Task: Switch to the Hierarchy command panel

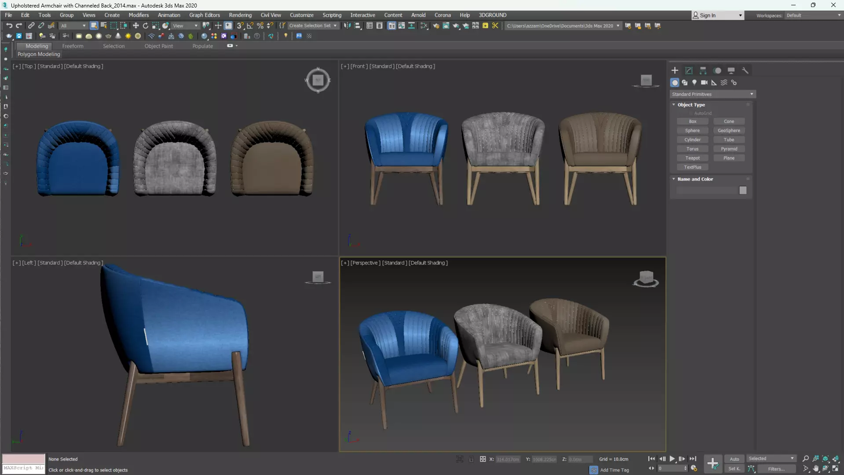Action: point(703,70)
